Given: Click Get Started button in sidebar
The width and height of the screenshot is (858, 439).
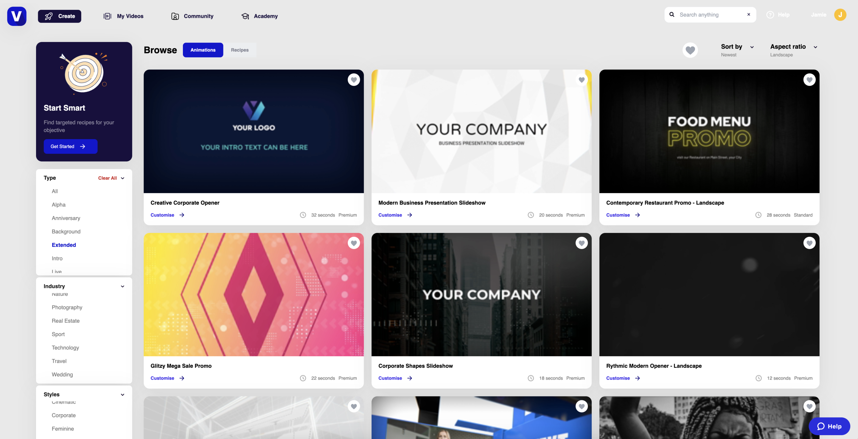Looking at the screenshot, I should click(x=70, y=146).
